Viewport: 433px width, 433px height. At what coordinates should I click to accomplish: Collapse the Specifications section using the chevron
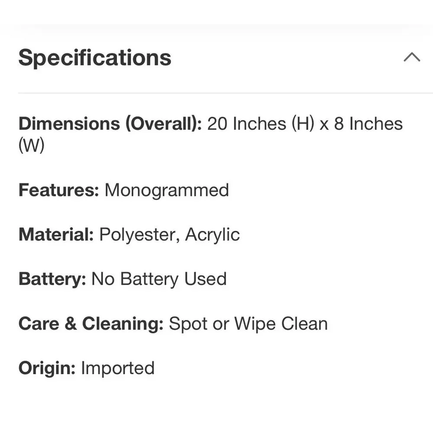pyautogui.click(x=412, y=57)
